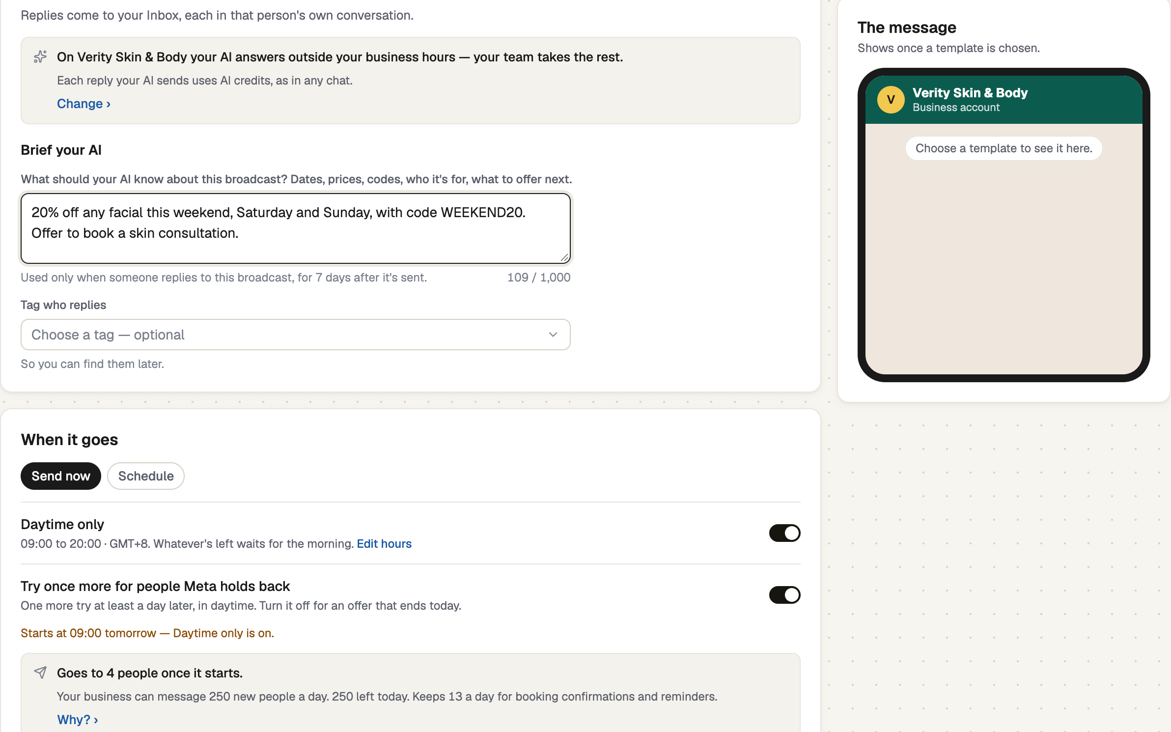Viewport: 1171px width, 732px height.
Task: Disable retry for people Meta holds back
Action: pos(784,595)
